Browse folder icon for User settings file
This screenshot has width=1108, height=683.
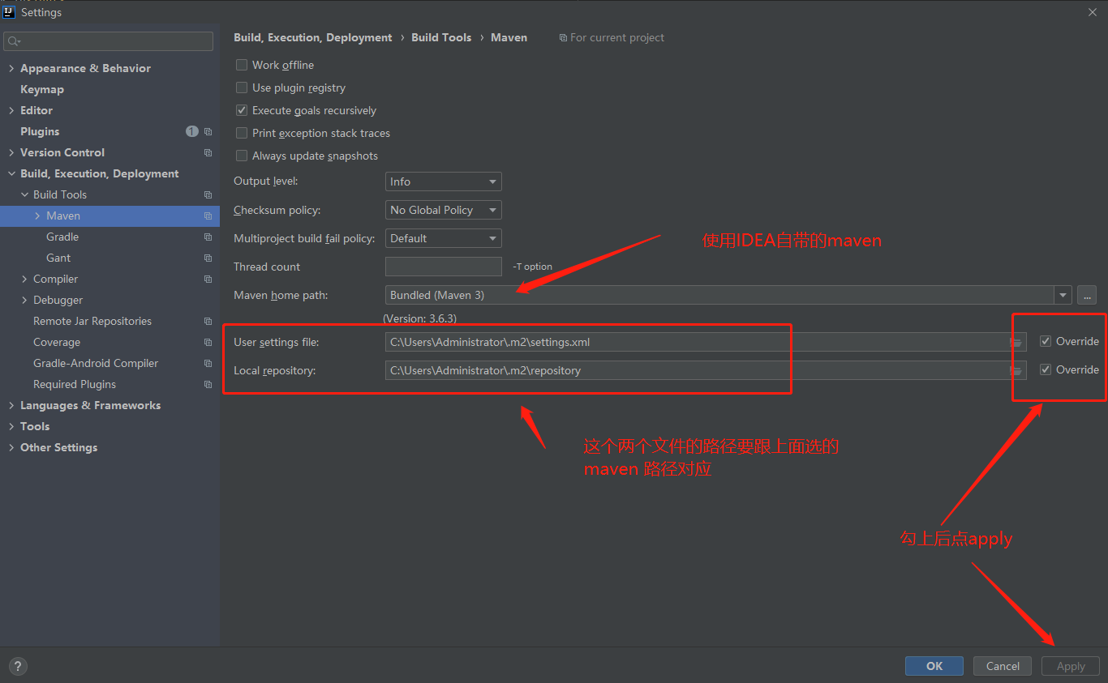tap(1016, 342)
